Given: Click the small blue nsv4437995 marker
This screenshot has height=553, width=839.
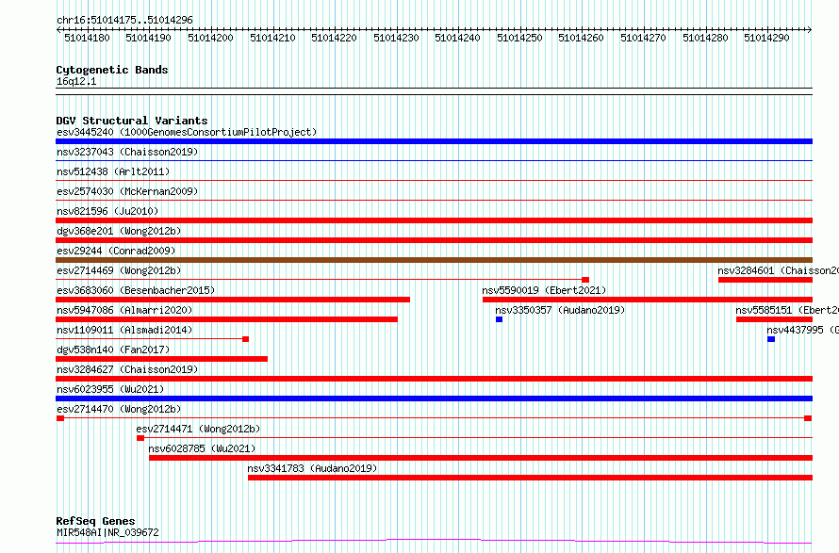Looking at the screenshot, I should [x=771, y=339].
